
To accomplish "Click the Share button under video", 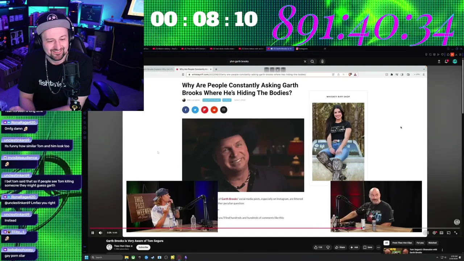I will tap(340, 247).
